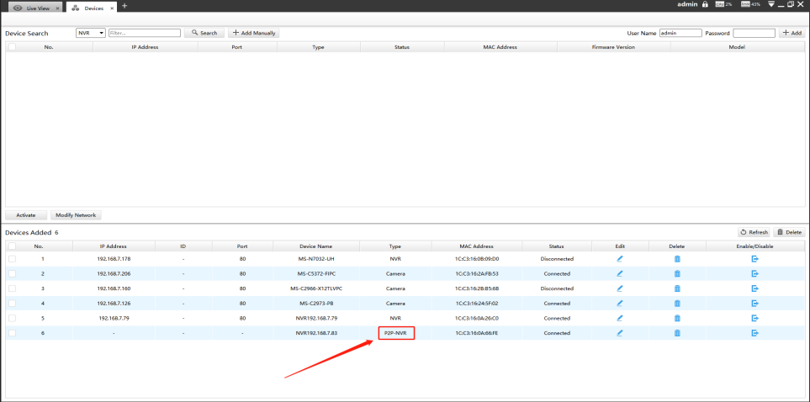This screenshot has height=402, width=810.
Task: Edit the MS-C5372-FIPC camera entry
Action: (x=620, y=273)
